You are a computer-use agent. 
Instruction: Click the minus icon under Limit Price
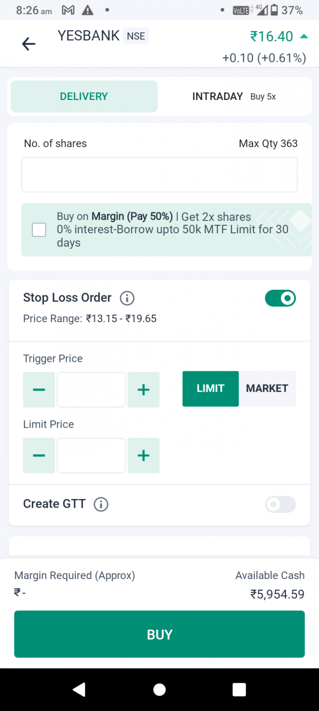pyautogui.click(x=39, y=455)
